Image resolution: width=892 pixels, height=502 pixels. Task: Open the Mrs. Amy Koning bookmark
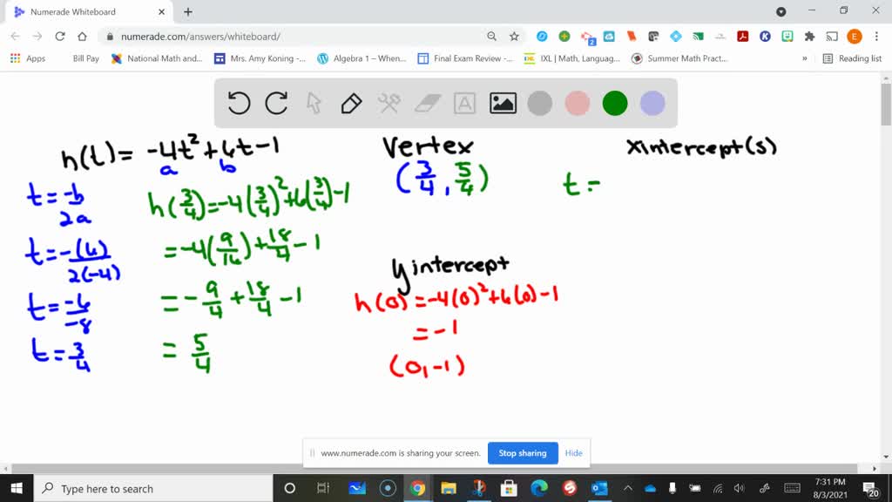click(x=268, y=58)
